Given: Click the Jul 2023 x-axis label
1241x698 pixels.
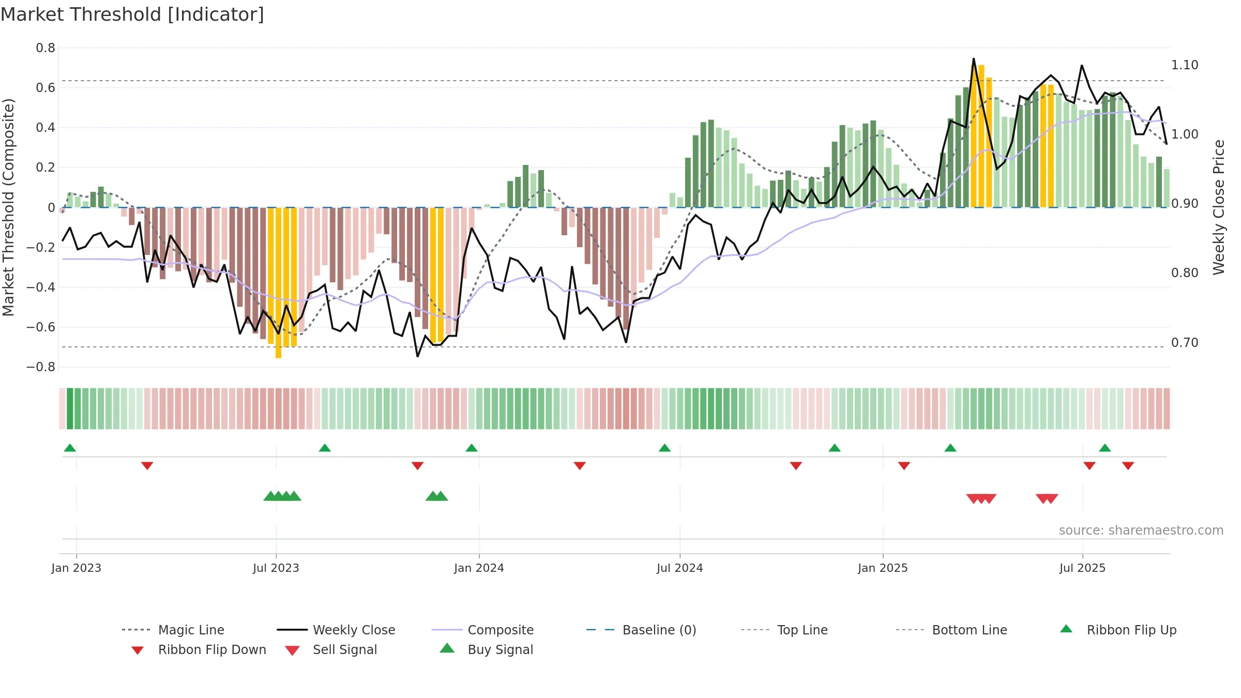Looking at the screenshot, I should click(x=276, y=568).
